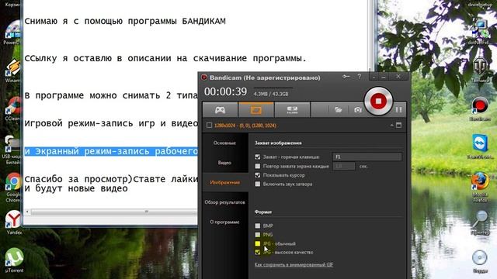The height and width of the screenshot is (279, 497).
Task: Click the 4.3MB / 43.3GB size indicator
Action: [x=271, y=95]
